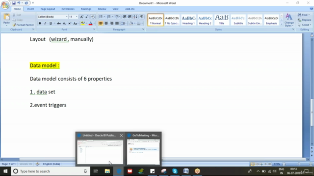Open the Font dialog launcher
The image size is (314, 176).
pos(94,29)
